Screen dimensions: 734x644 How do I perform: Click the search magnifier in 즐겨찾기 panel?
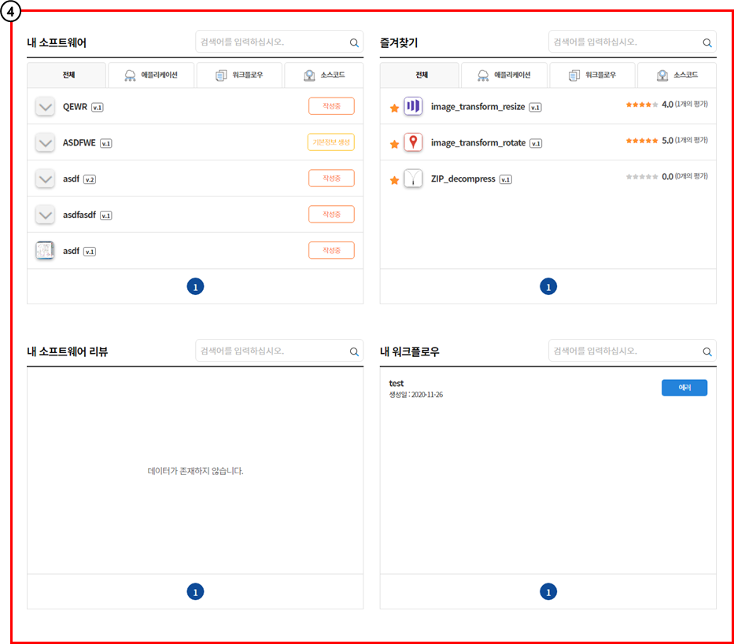click(707, 42)
